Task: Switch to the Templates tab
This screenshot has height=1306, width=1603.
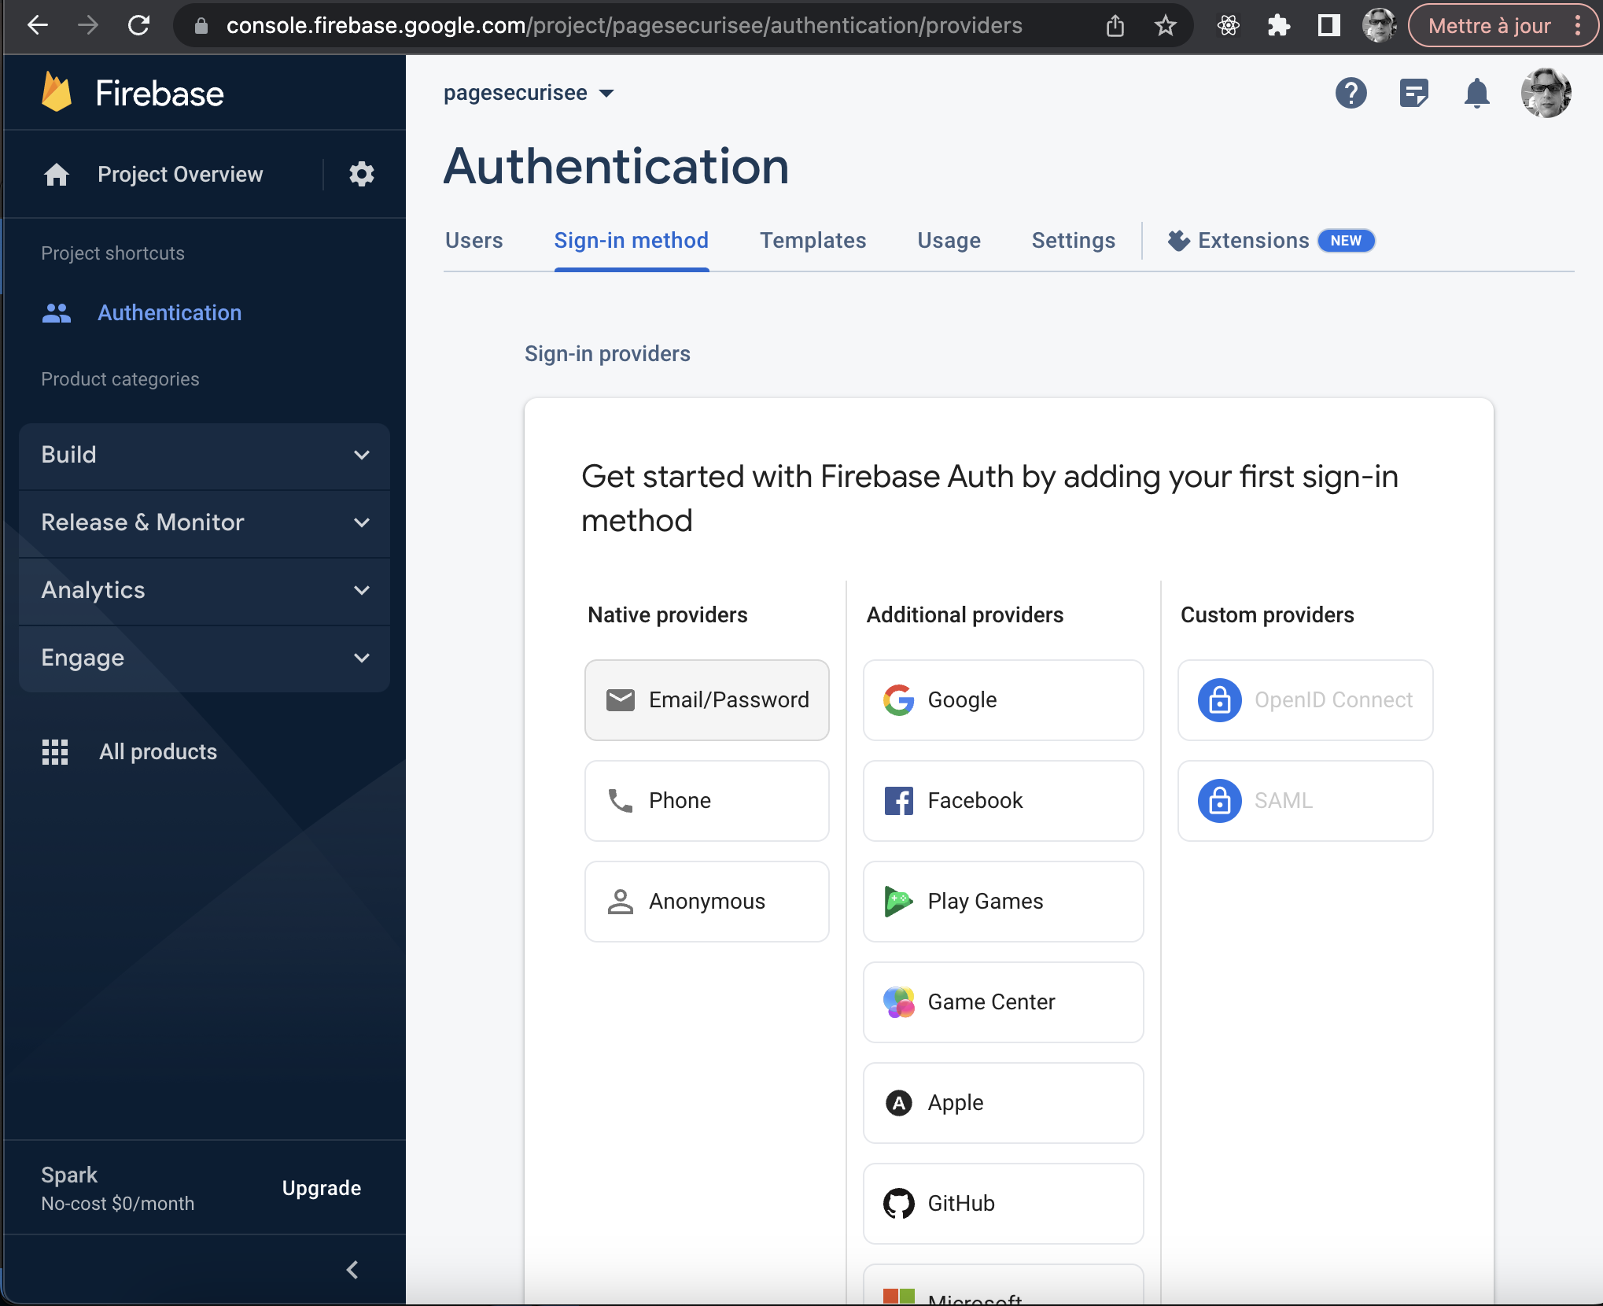Action: click(813, 240)
